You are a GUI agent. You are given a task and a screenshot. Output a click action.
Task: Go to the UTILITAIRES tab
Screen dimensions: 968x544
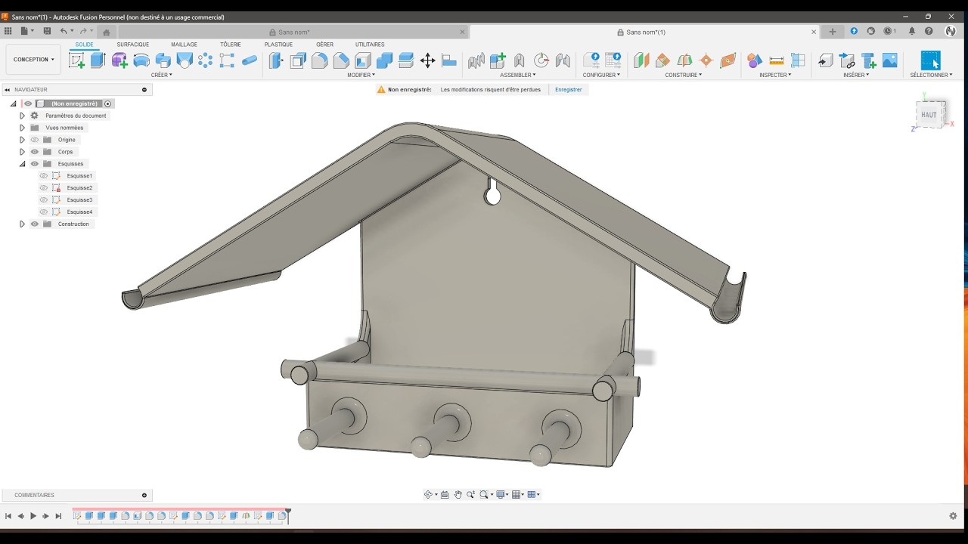(370, 45)
